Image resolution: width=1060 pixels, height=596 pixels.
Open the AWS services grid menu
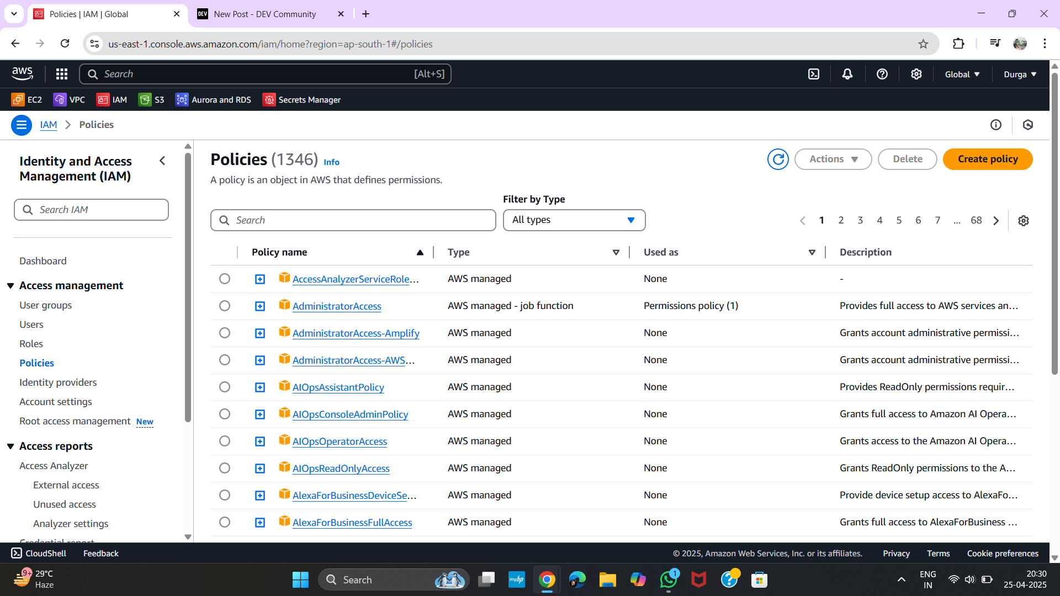click(62, 74)
